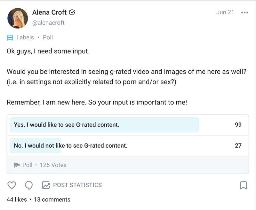This screenshot has width=256, height=210.
Task: Click the verified badge next to Alena Croft
Action: click(x=72, y=12)
